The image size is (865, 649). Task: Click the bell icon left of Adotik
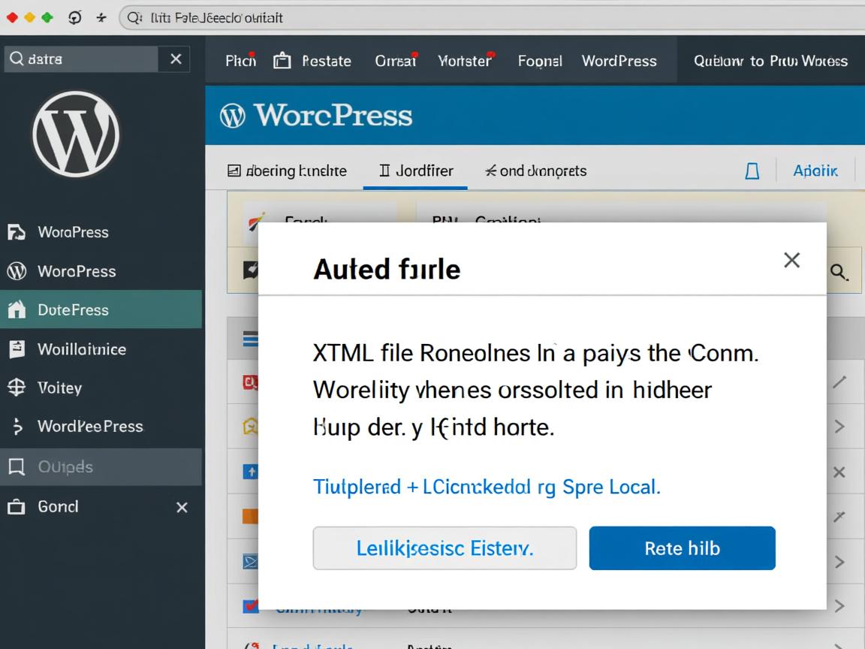coord(752,171)
